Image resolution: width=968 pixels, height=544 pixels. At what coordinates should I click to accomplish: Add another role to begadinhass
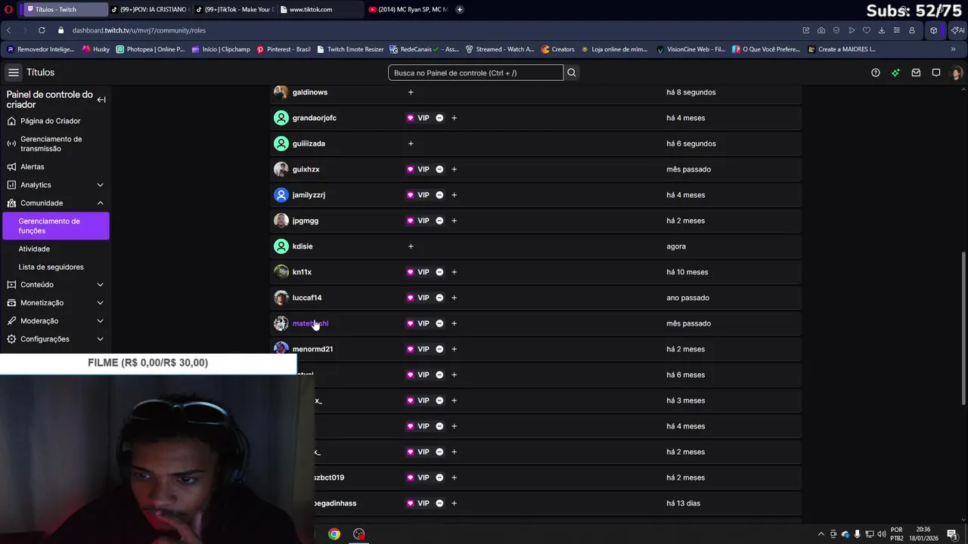coord(454,503)
